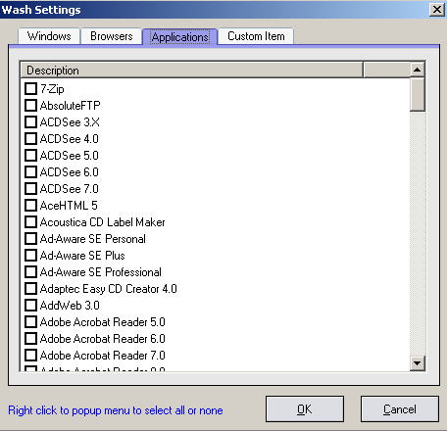Check Ad-Aware SE Professional box
The height and width of the screenshot is (431, 447).
(x=30, y=271)
